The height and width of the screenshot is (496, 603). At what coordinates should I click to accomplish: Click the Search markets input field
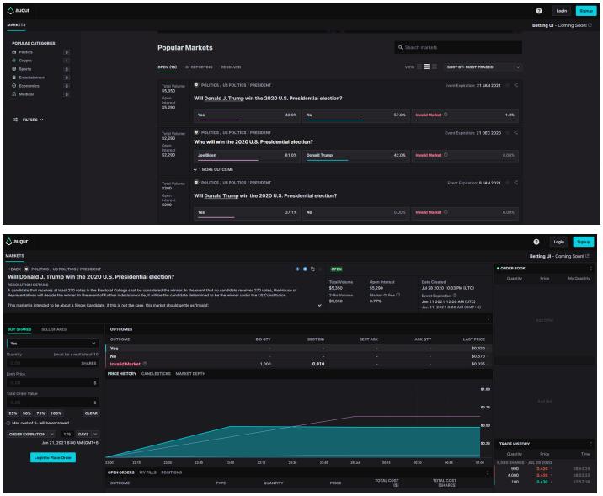point(459,47)
